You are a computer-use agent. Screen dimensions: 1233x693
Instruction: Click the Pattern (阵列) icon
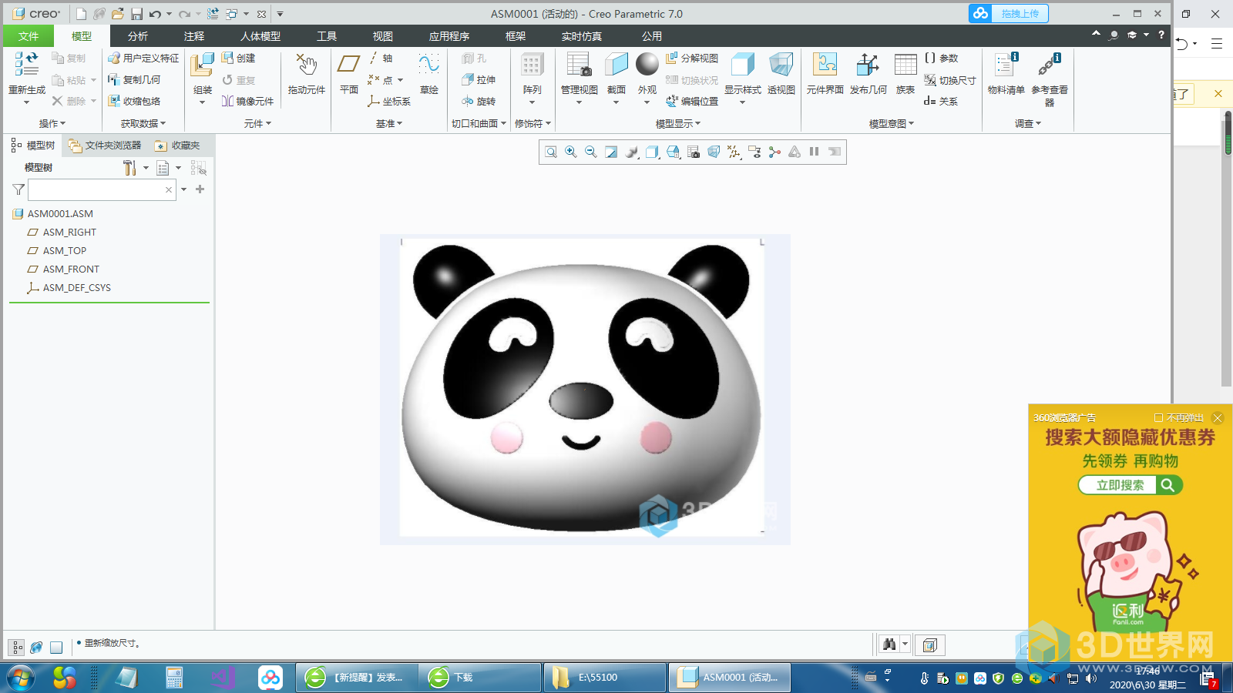click(x=532, y=65)
